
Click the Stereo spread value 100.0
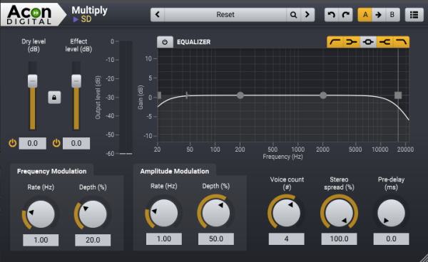click(339, 239)
